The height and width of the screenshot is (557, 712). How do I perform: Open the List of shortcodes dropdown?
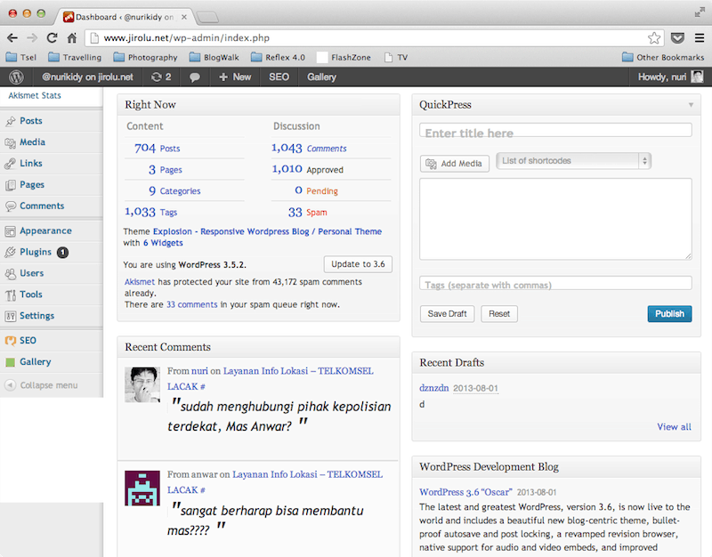tap(574, 161)
